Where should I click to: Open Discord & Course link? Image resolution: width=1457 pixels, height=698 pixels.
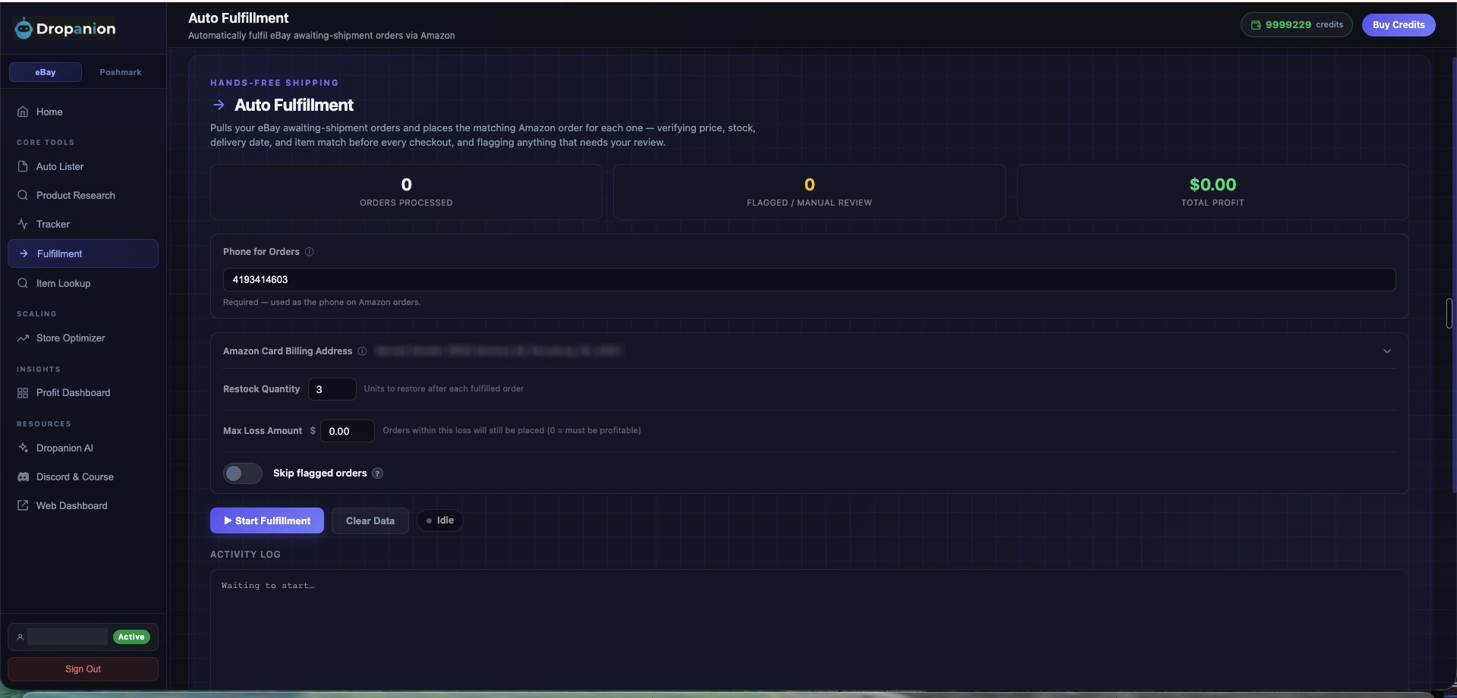(83, 476)
